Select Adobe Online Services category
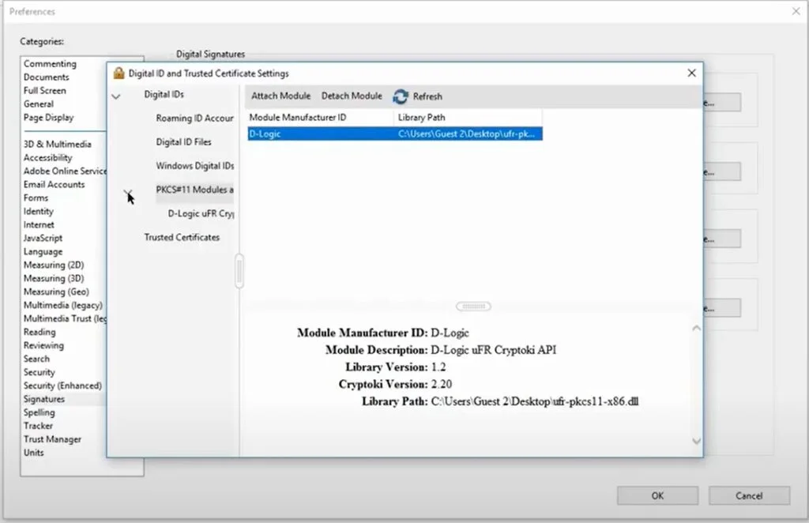This screenshot has width=809, height=523. point(65,171)
